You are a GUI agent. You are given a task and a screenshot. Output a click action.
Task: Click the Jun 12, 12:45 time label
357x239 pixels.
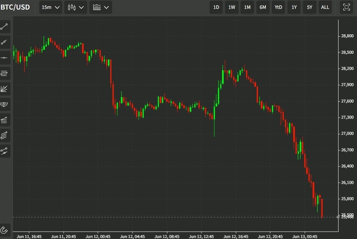(201, 237)
